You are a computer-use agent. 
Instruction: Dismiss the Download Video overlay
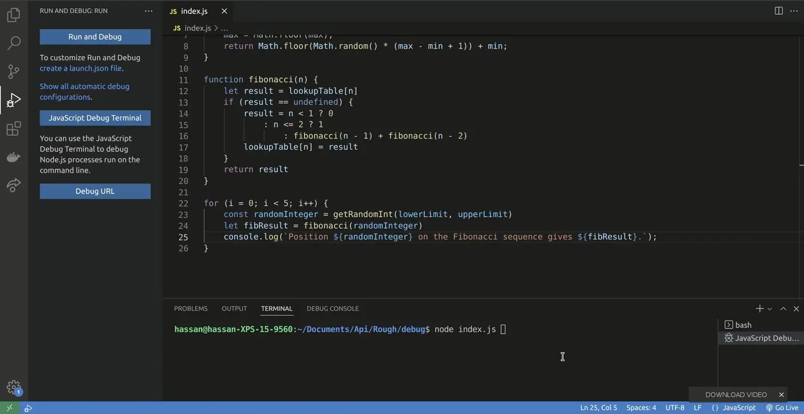click(781, 395)
